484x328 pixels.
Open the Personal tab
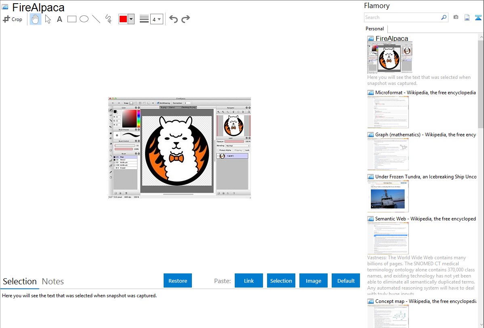(x=375, y=29)
